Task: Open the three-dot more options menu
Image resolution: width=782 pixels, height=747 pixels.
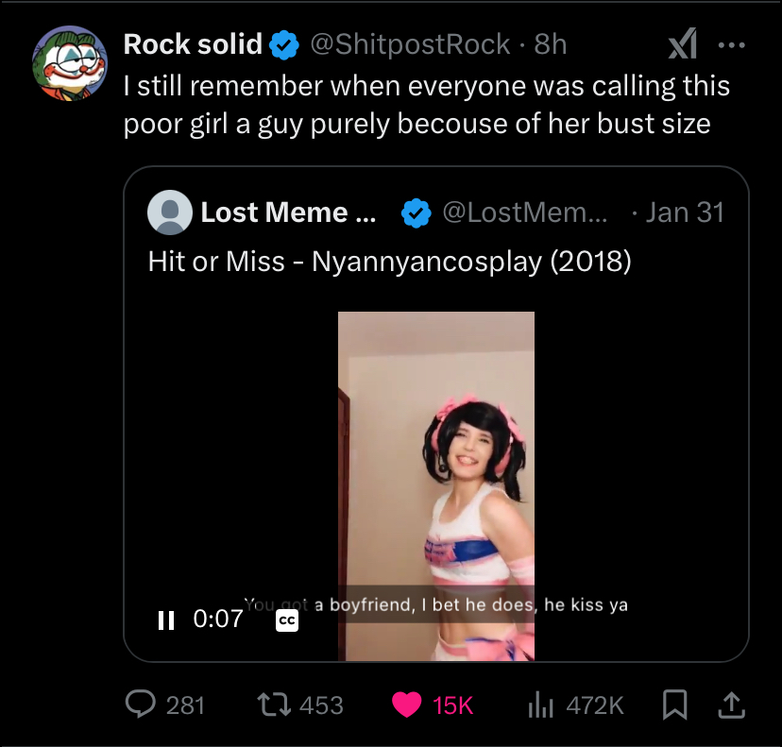Action: (x=732, y=43)
